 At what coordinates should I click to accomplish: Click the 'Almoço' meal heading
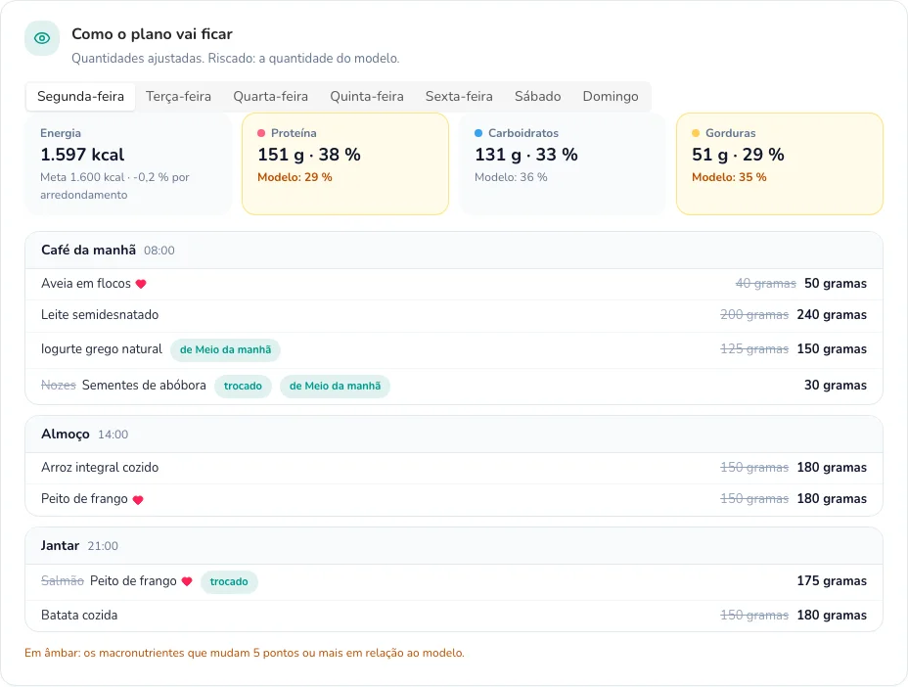(x=66, y=435)
